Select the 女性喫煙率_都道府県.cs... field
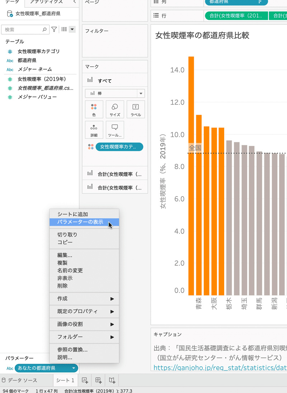 (45, 88)
